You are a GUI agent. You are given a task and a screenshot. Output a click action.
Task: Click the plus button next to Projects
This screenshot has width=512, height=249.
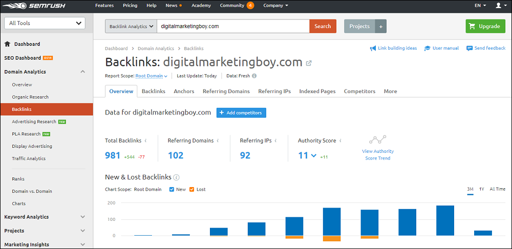[381, 27]
